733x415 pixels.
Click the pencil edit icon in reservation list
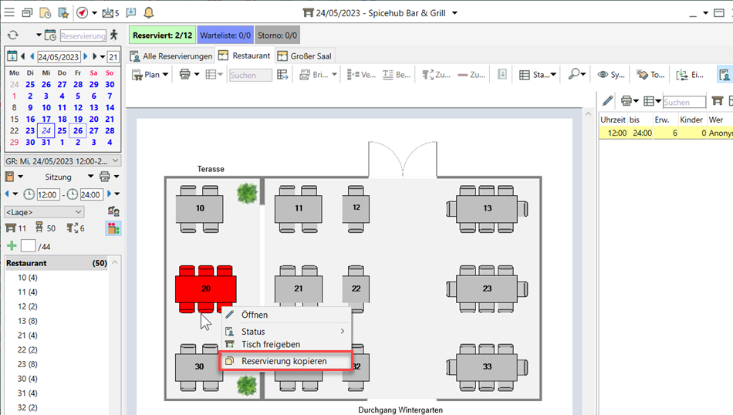(608, 101)
